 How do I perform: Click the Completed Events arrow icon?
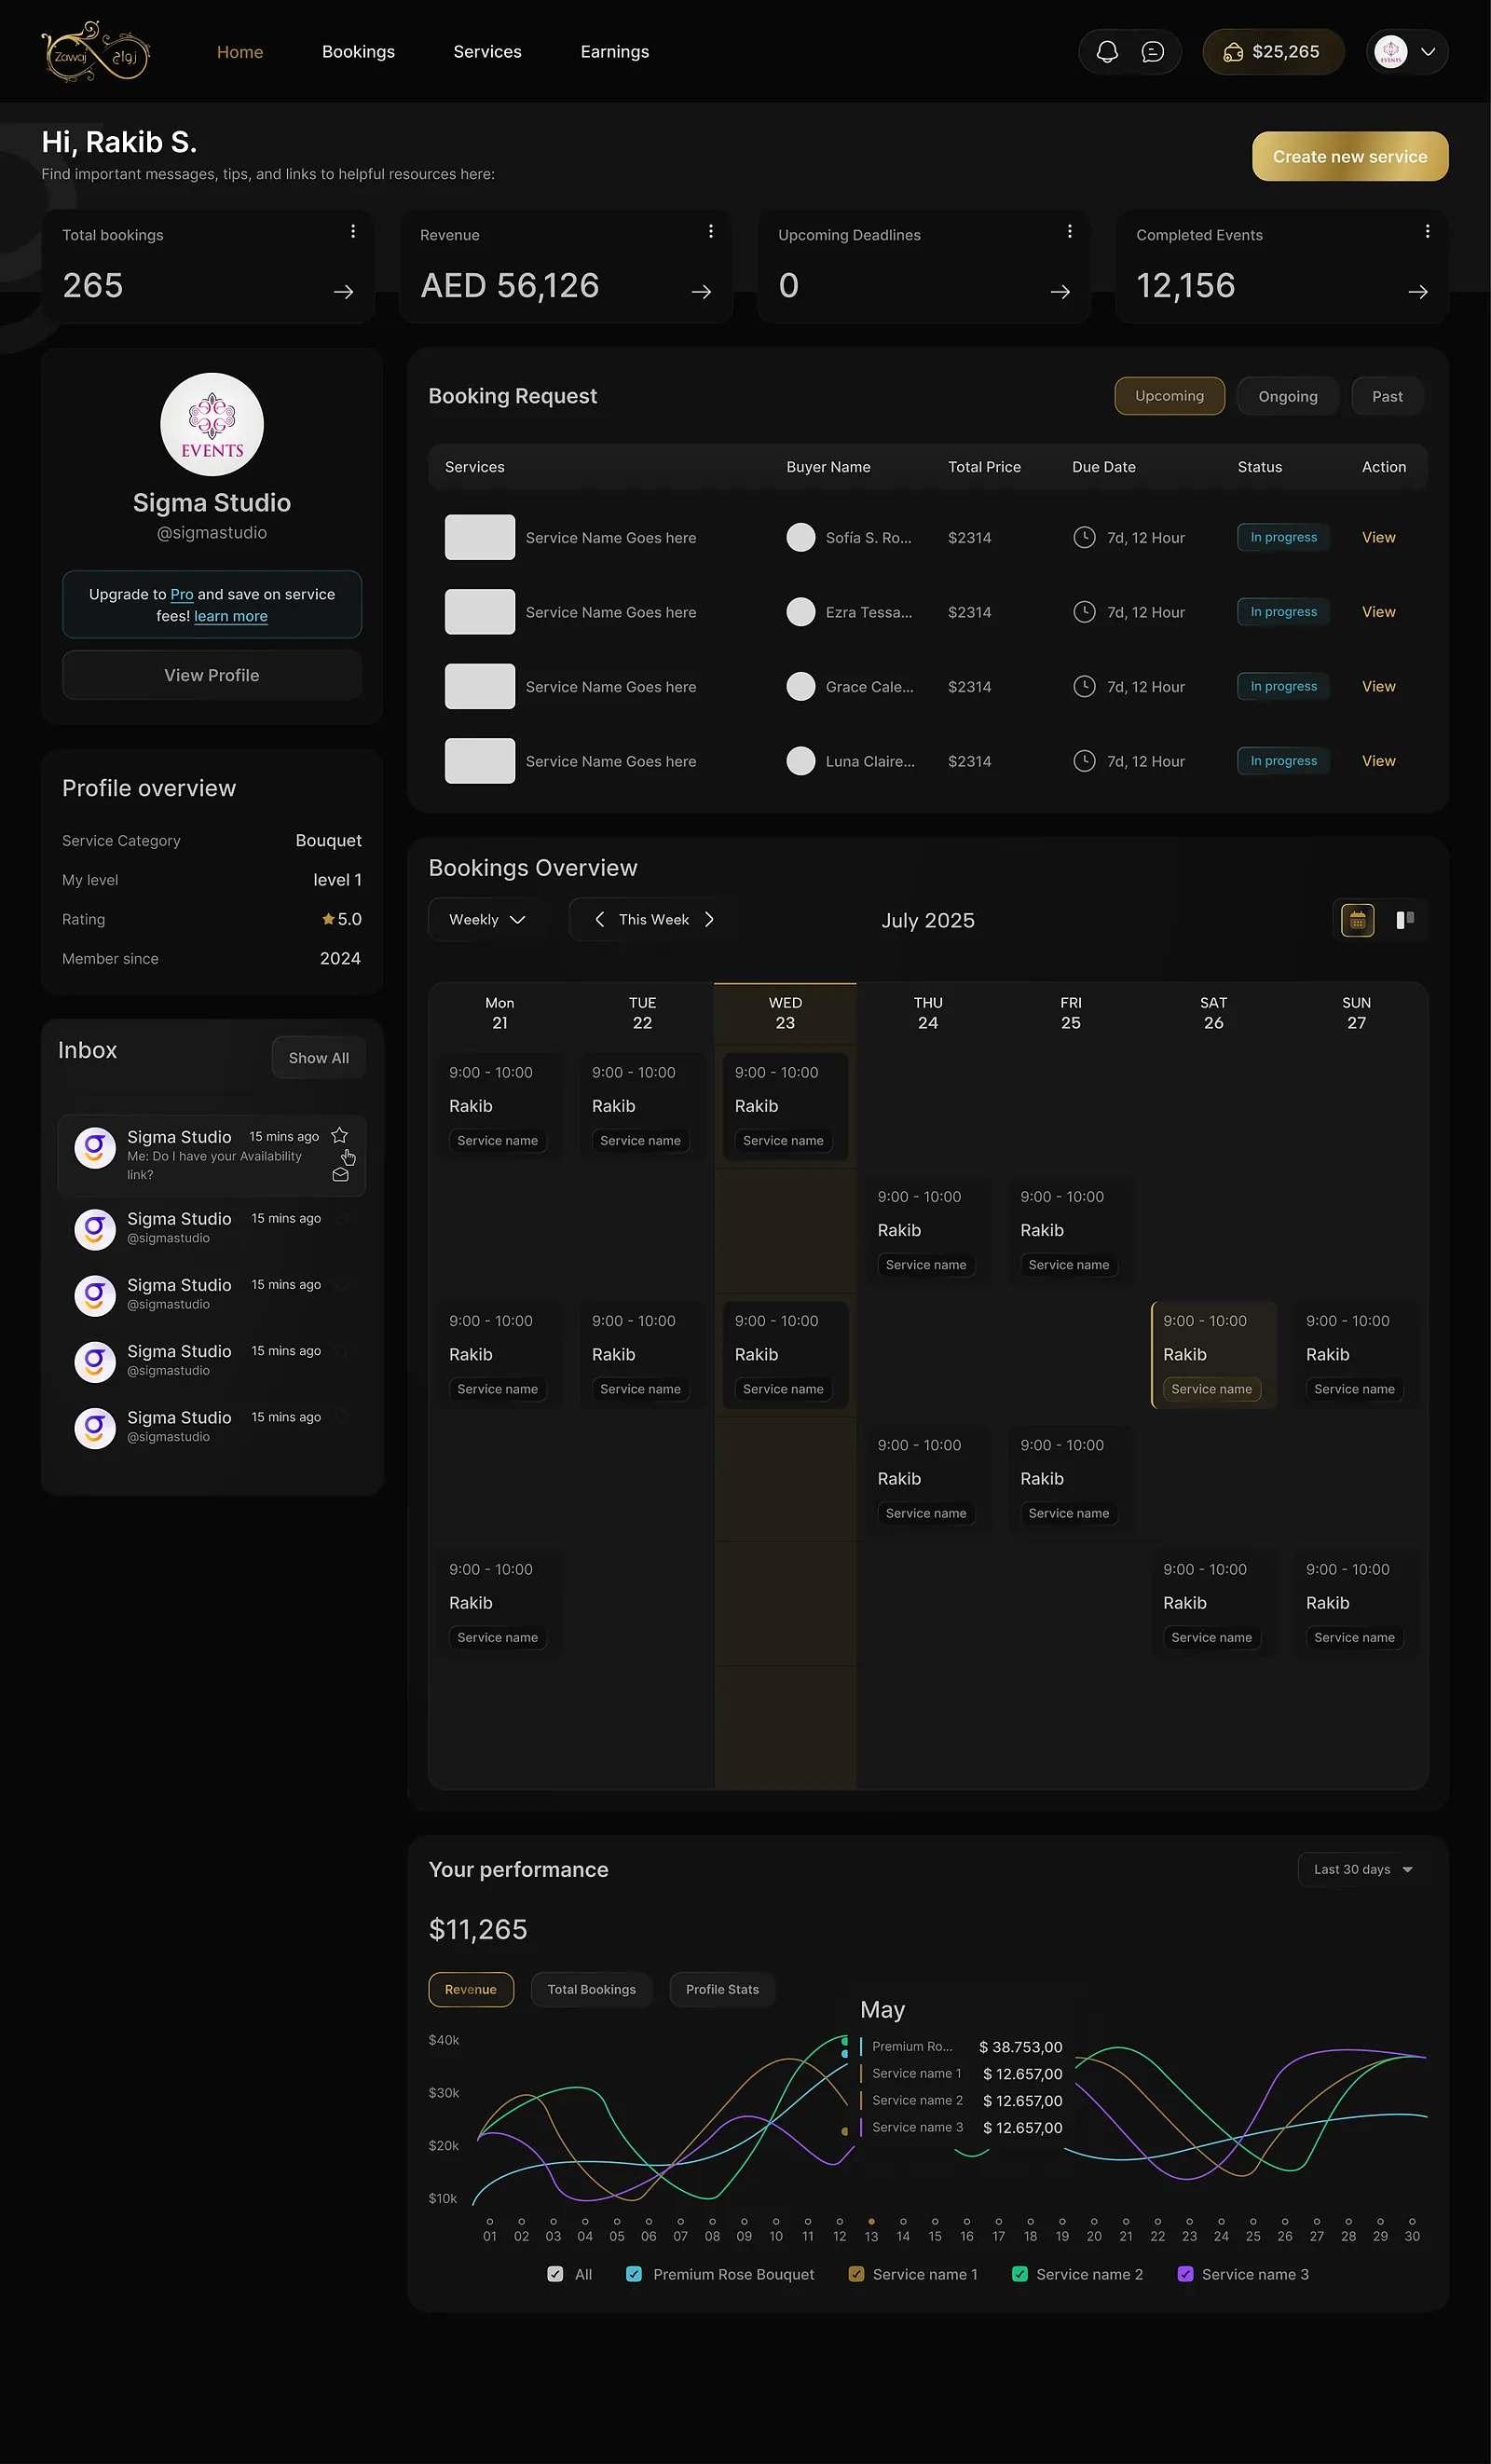(x=1418, y=292)
